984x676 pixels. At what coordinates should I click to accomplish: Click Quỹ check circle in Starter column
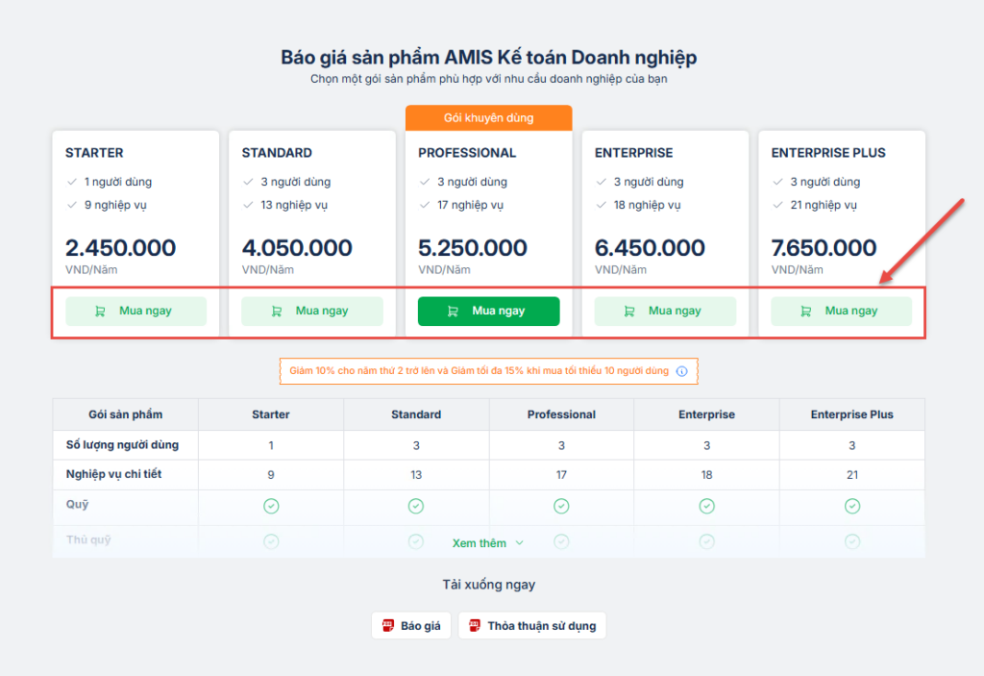271,506
